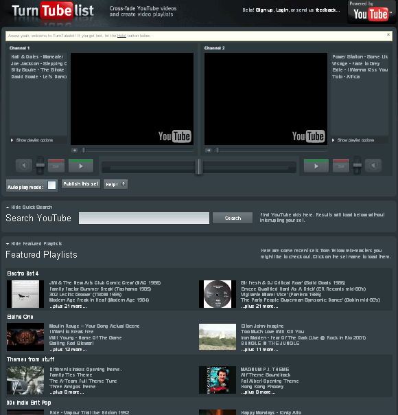Click the center crossfader handle
This screenshot has width=398, height=415.
pyautogui.click(x=199, y=167)
